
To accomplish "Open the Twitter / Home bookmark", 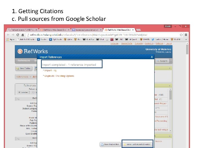I will 160,39.
